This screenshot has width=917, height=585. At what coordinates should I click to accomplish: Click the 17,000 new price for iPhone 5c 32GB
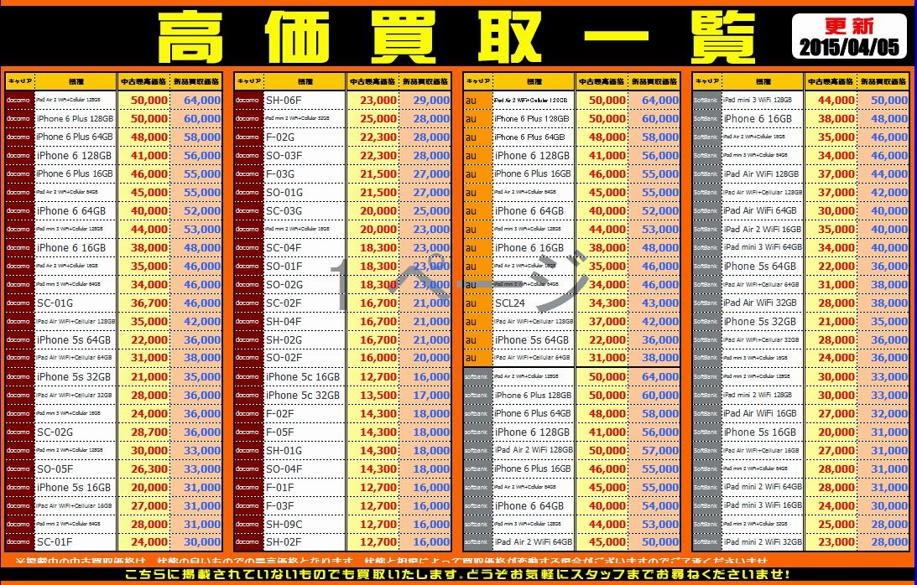431,396
